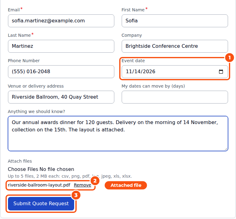
Task: Click the empty My dates can move by field
Action: (175, 97)
